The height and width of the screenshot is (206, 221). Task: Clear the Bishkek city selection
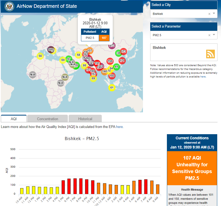(x=209, y=14)
